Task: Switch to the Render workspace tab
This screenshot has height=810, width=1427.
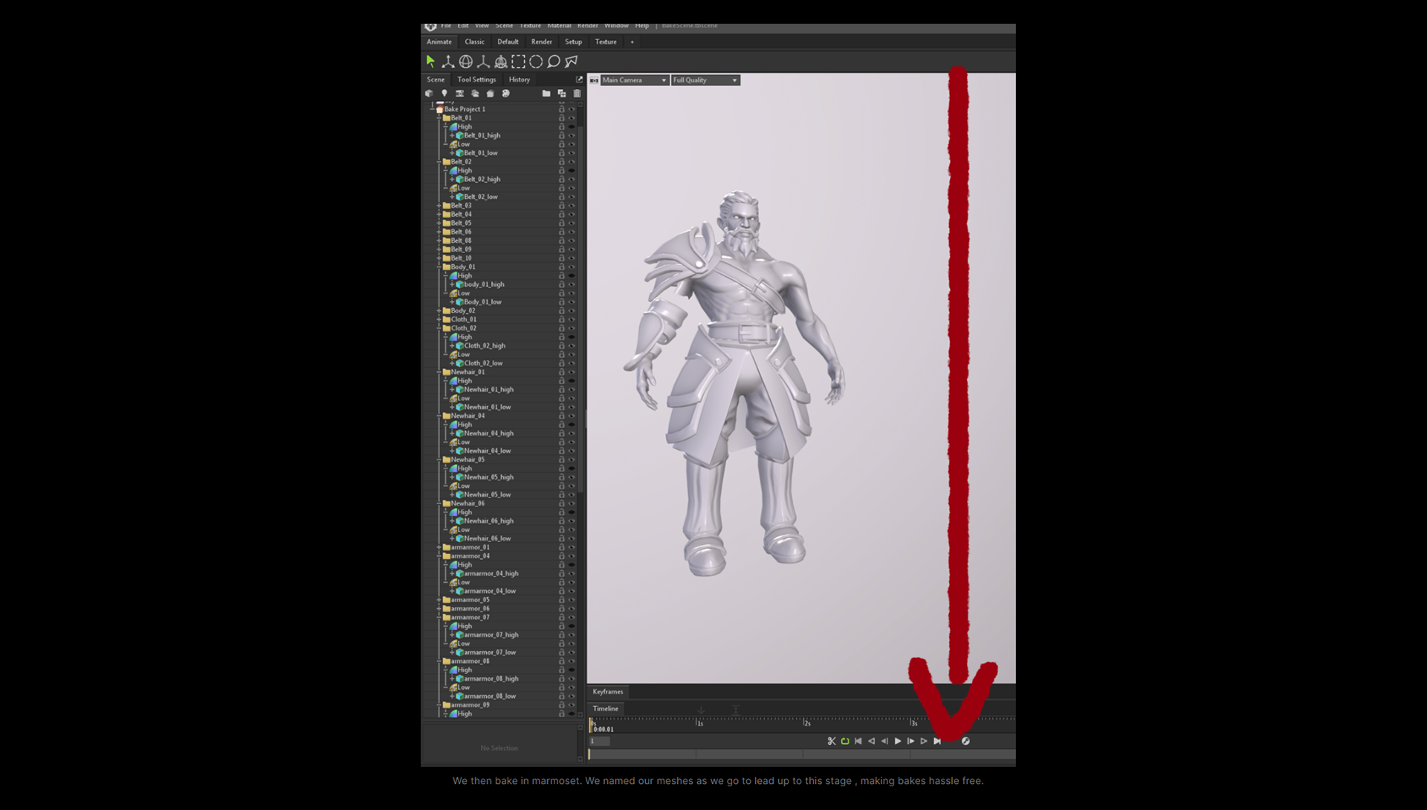Action: 541,42
